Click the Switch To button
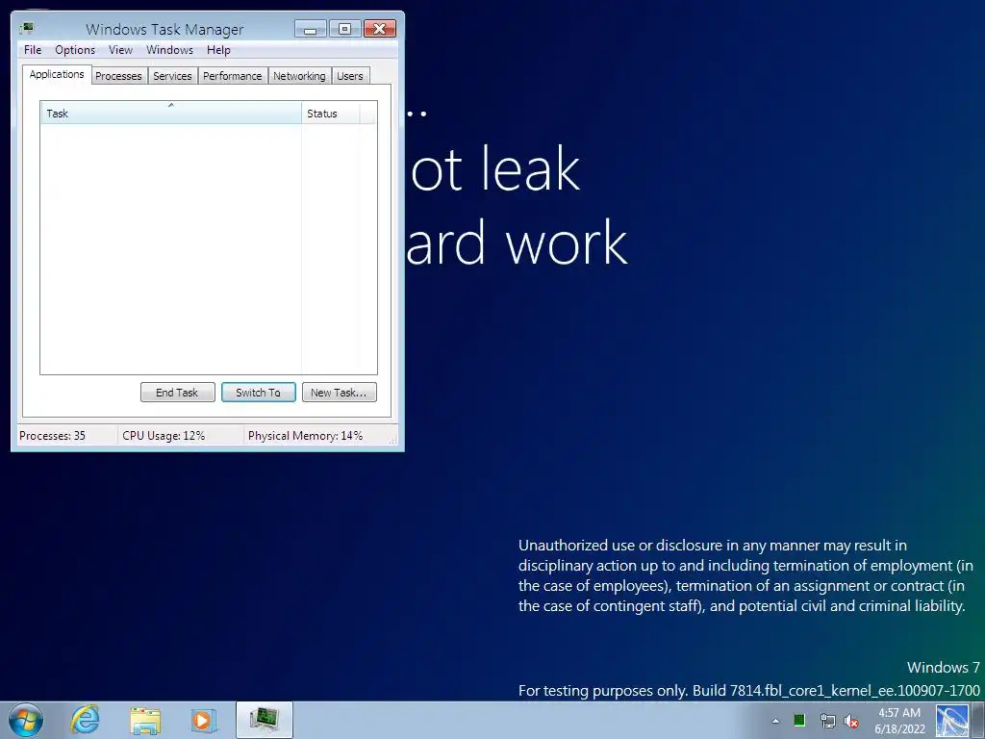985x739 pixels. (x=258, y=393)
